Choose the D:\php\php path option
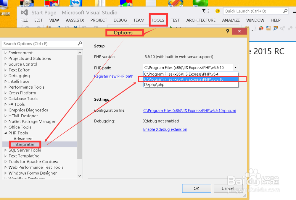296x200 pixels. coord(191,84)
